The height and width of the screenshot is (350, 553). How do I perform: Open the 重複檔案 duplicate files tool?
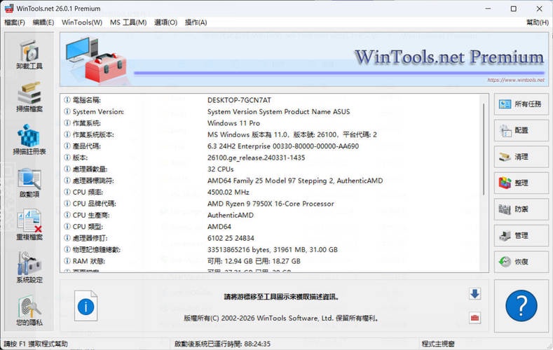[x=29, y=225]
